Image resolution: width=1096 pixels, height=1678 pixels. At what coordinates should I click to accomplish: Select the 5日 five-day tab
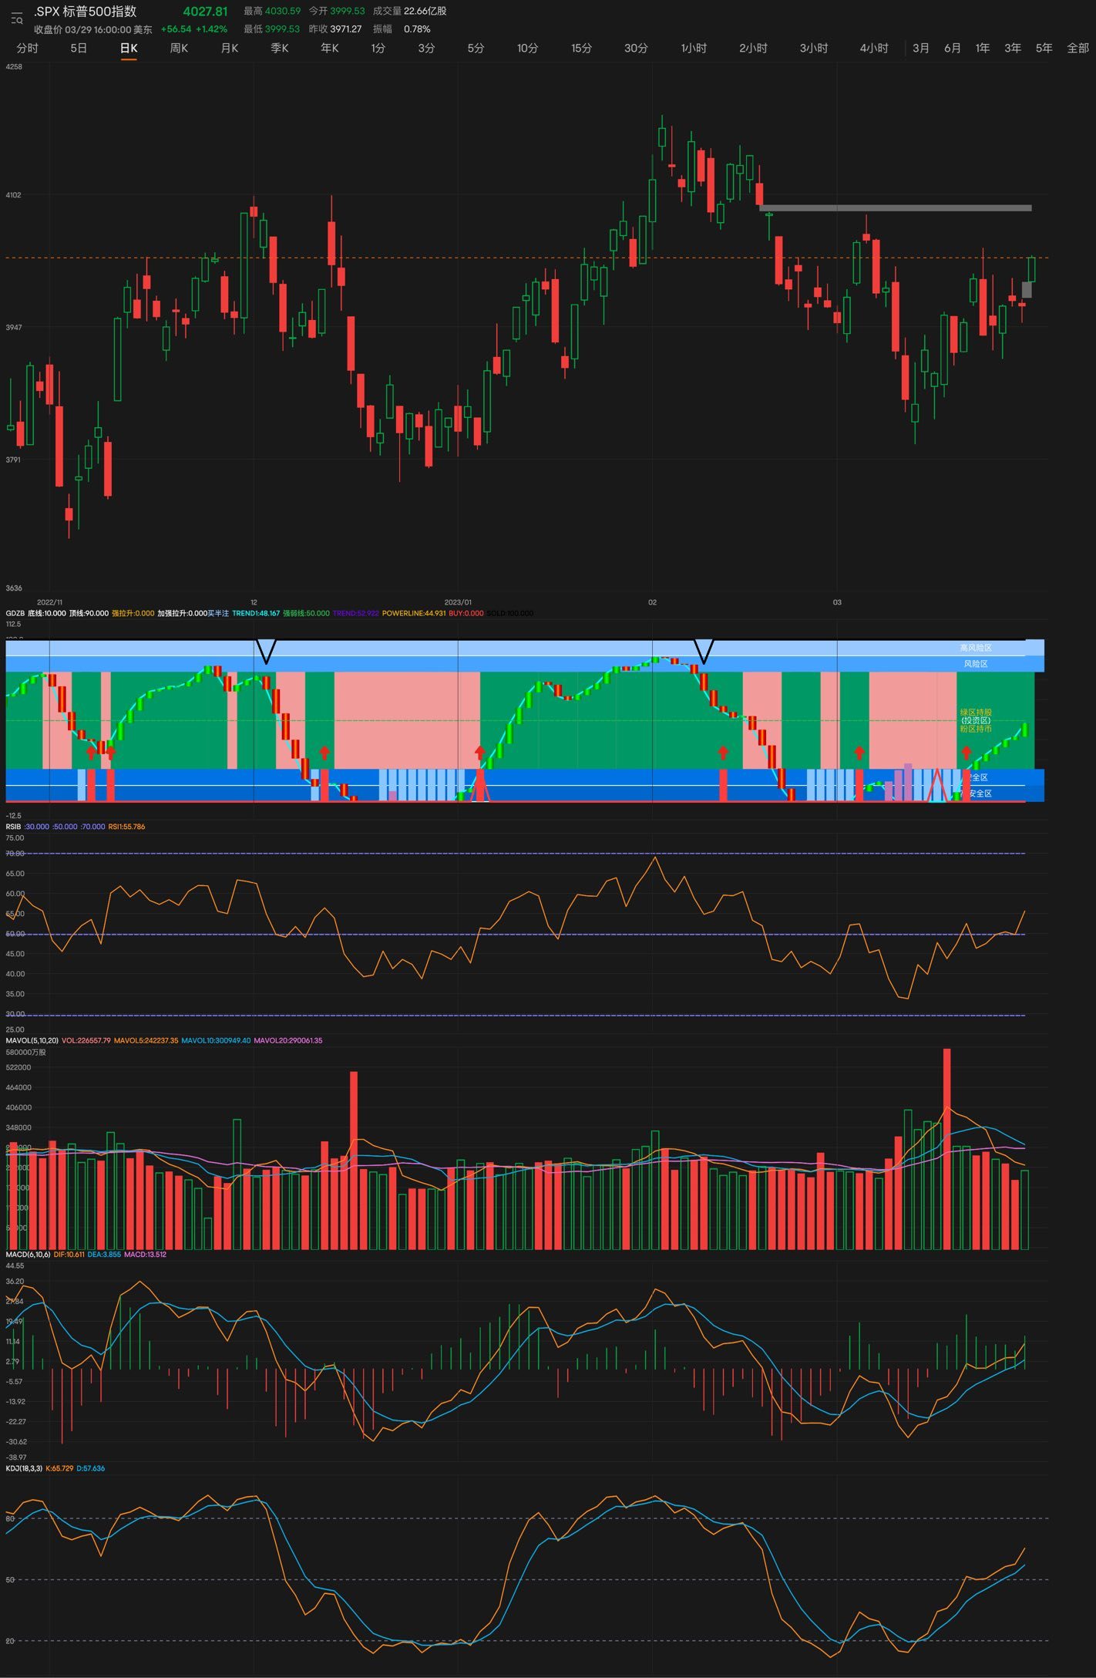[79, 48]
